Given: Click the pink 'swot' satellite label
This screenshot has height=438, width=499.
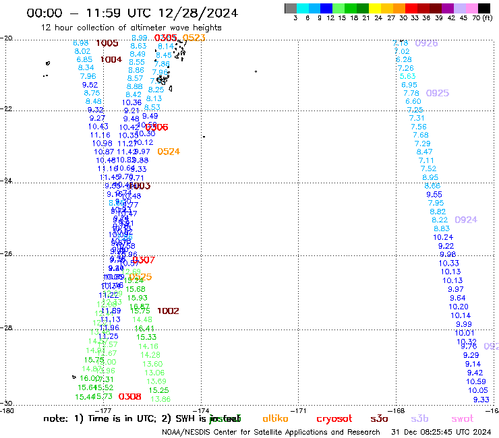Looking at the screenshot, I should pos(462,419).
